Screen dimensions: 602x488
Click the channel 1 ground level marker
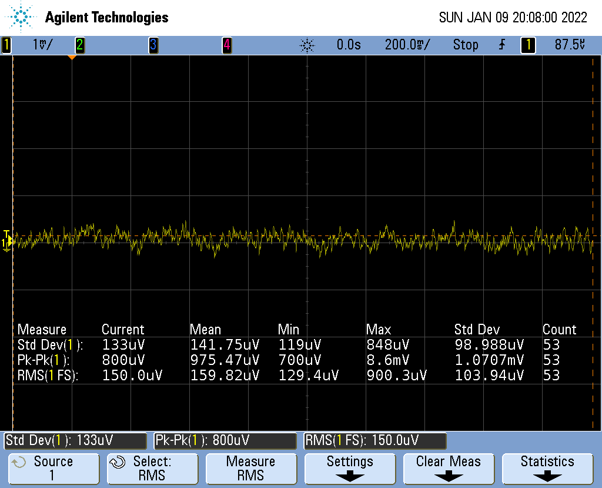7,241
